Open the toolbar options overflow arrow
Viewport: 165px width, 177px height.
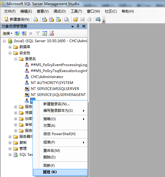point(104,21)
